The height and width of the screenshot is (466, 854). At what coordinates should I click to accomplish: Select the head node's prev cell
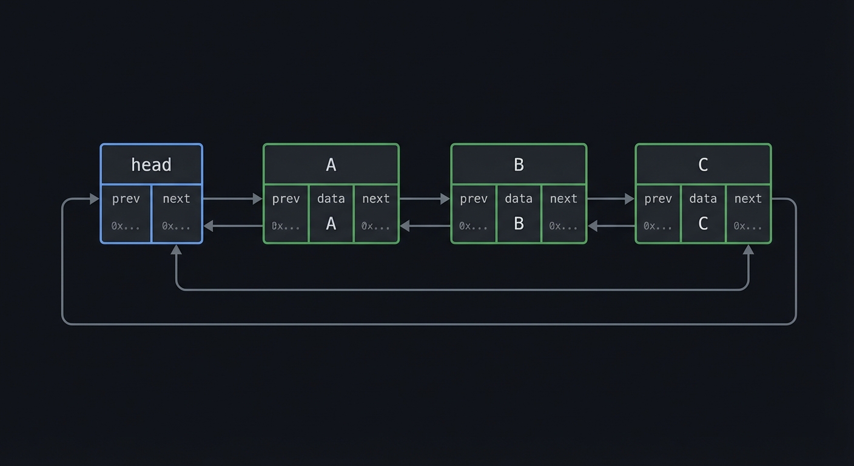coord(126,214)
